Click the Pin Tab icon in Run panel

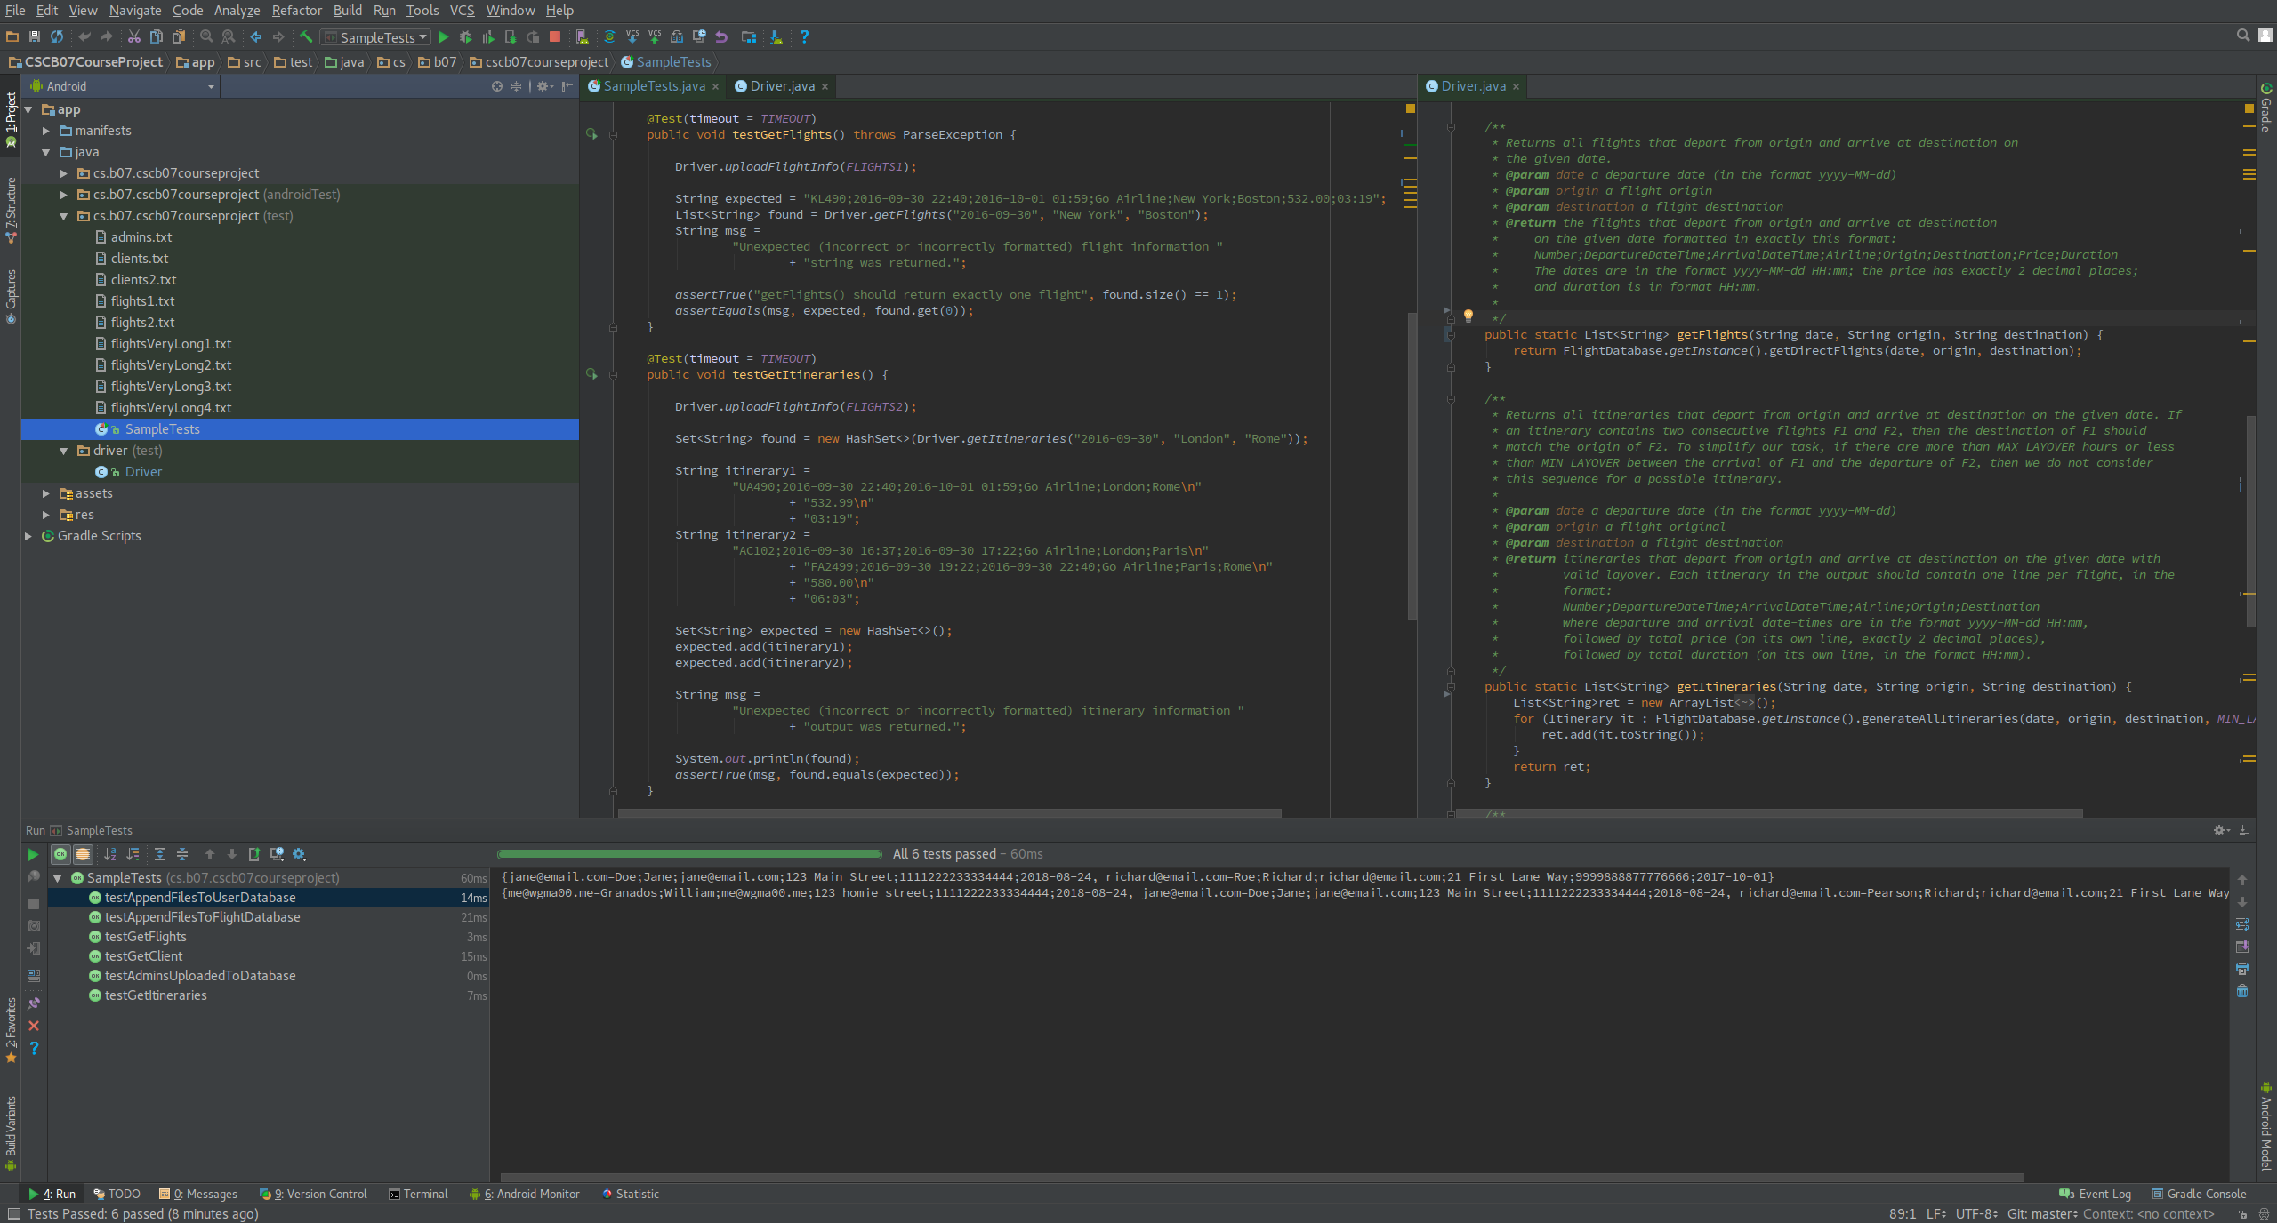coord(34,1003)
